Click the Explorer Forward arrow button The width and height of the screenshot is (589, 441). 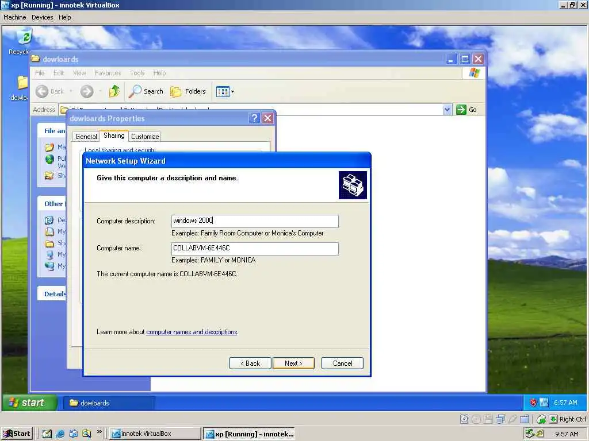tap(87, 91)
